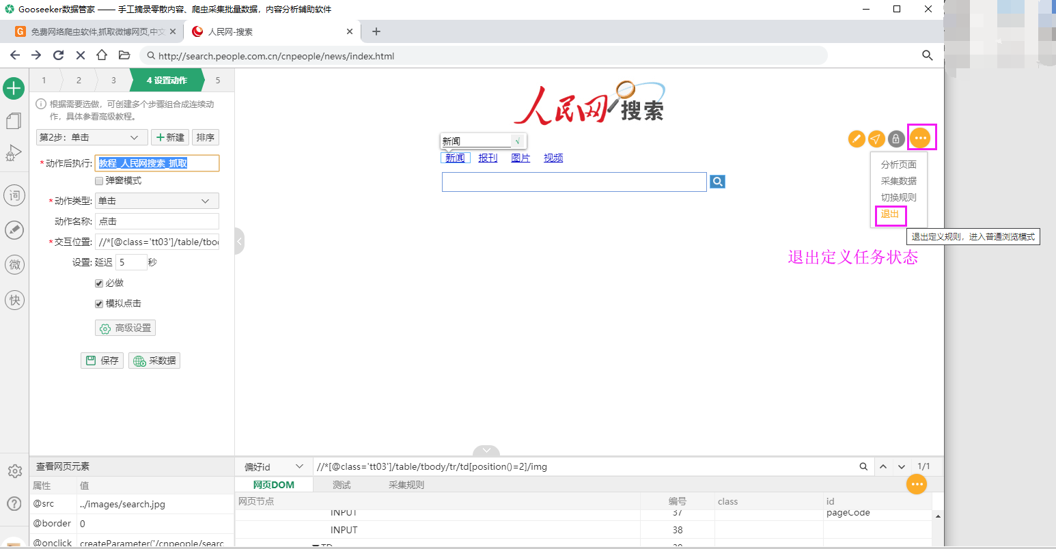Viewport: 1056px width, 549px height.
Task: Switch to the 网页DOM tab
Action: [274, 485]
